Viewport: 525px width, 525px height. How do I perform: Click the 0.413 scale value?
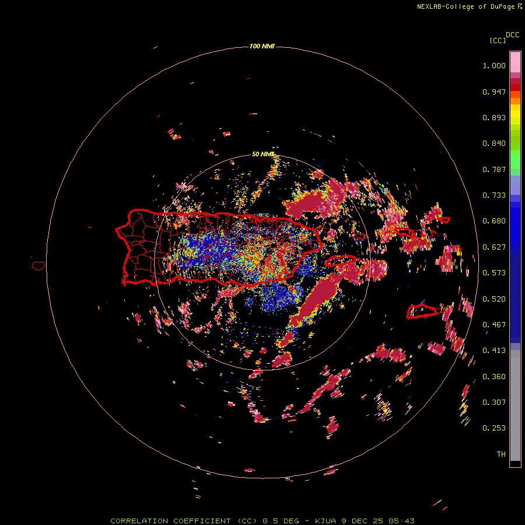pos(494,351)
